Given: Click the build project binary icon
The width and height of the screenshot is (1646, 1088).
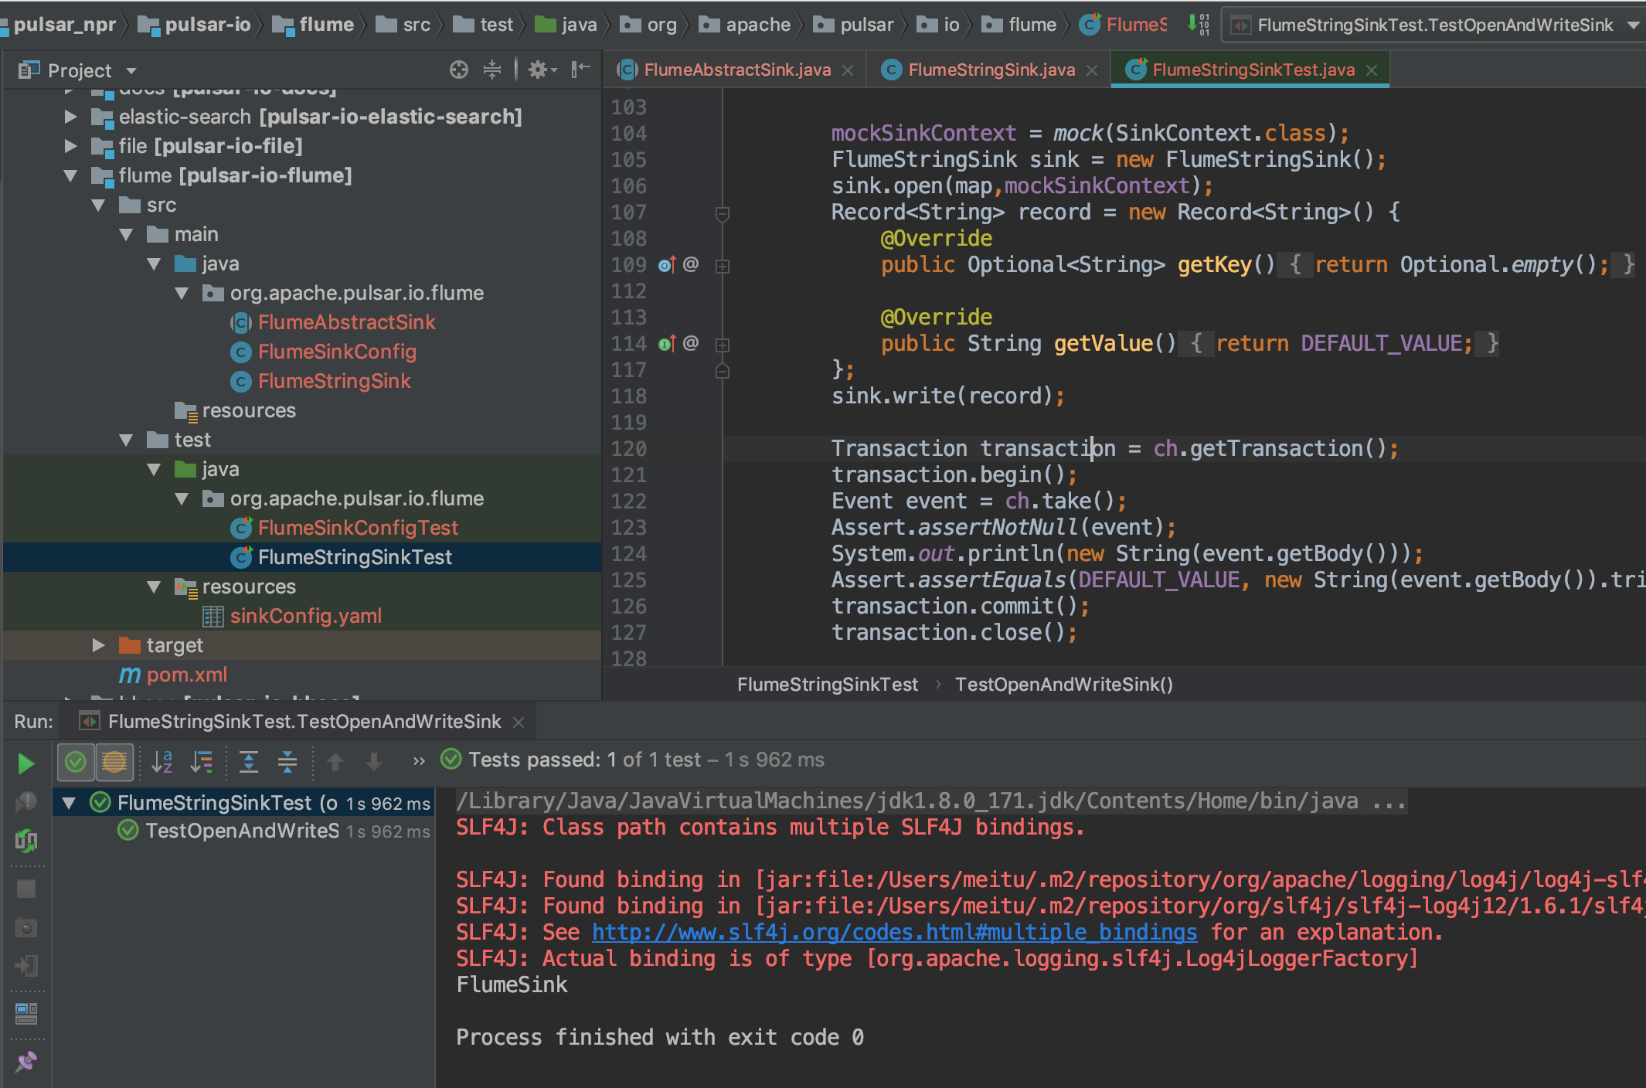Looking at the screenshot, I should (1198, 25).
